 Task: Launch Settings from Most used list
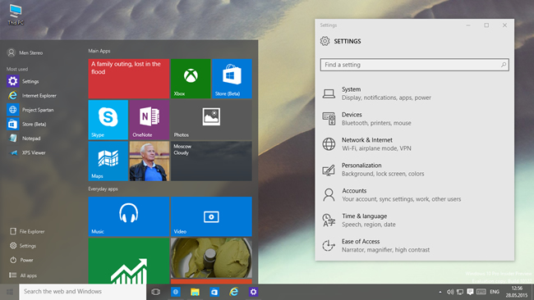tap(23, 81)
